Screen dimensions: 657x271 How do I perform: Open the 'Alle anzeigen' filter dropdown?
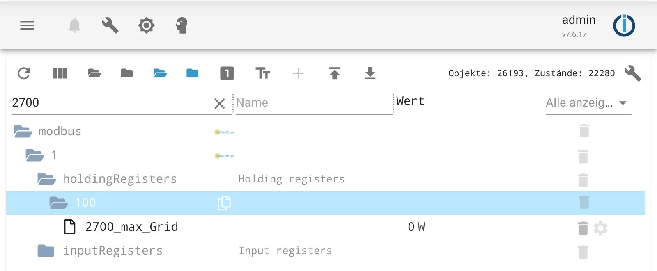tap(588, 103)
